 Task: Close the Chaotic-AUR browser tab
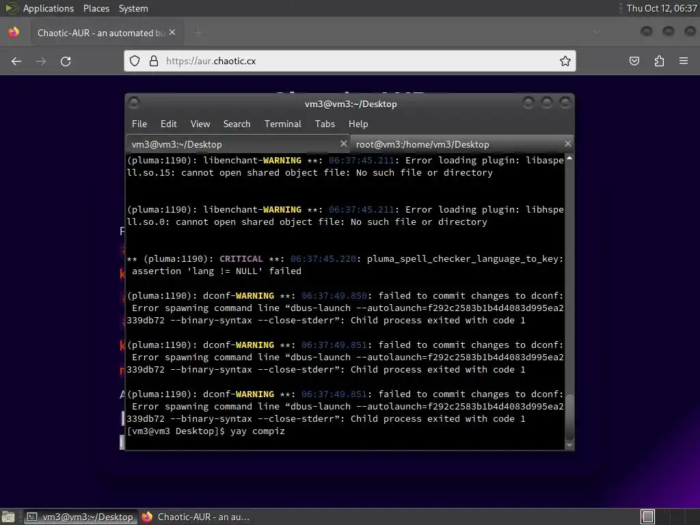(172, 33)
